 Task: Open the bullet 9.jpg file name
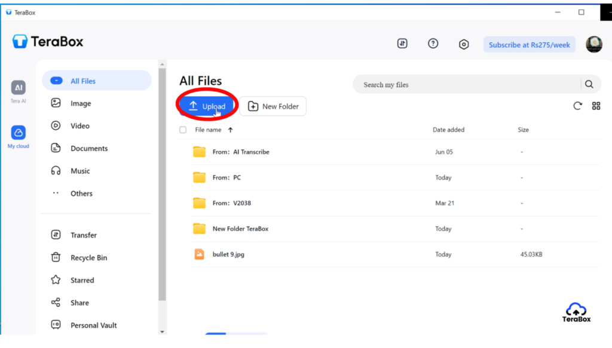(x=228, y=254)
